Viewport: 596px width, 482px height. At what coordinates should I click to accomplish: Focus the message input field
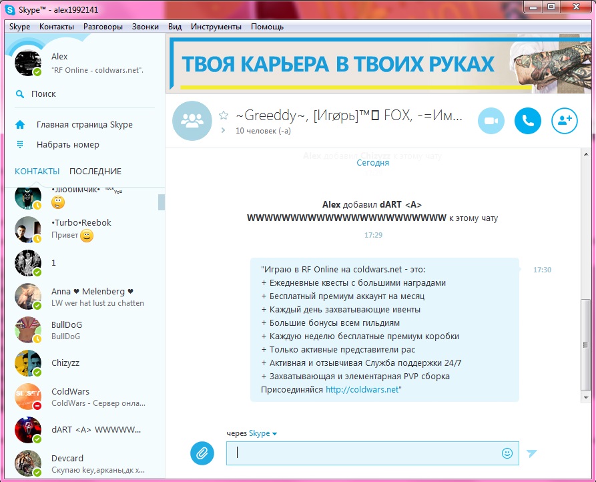[x=372, y=453]
